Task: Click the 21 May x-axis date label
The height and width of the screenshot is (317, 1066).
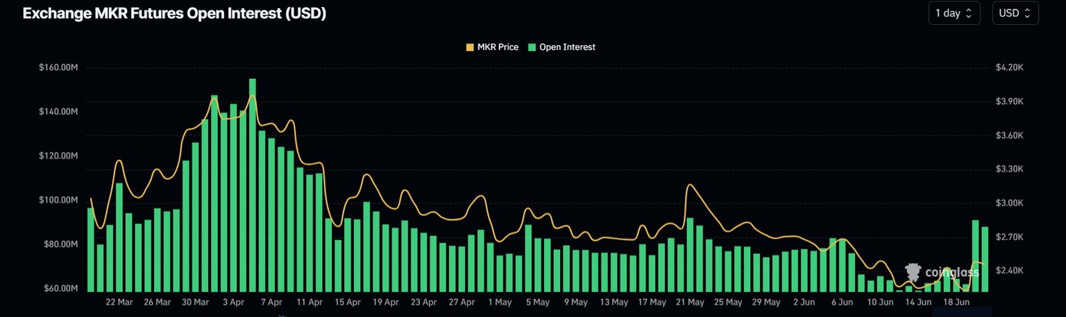Action: 689,302
